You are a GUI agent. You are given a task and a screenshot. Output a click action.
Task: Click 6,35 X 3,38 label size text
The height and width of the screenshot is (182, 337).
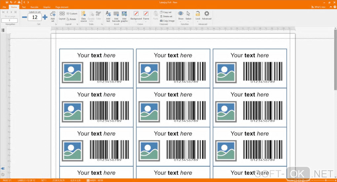coord(76,180)
